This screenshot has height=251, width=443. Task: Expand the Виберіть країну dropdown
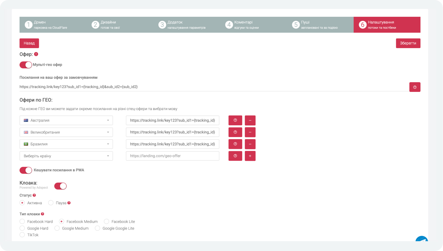coord(66,156)
